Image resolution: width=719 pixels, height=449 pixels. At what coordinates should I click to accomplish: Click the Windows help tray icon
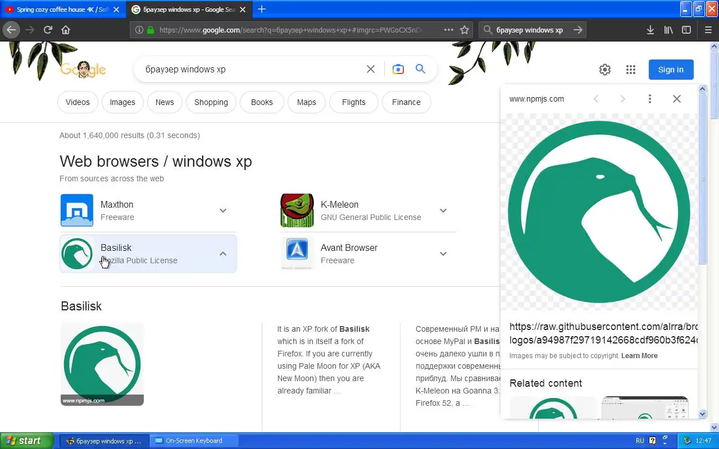coord(652,441)
